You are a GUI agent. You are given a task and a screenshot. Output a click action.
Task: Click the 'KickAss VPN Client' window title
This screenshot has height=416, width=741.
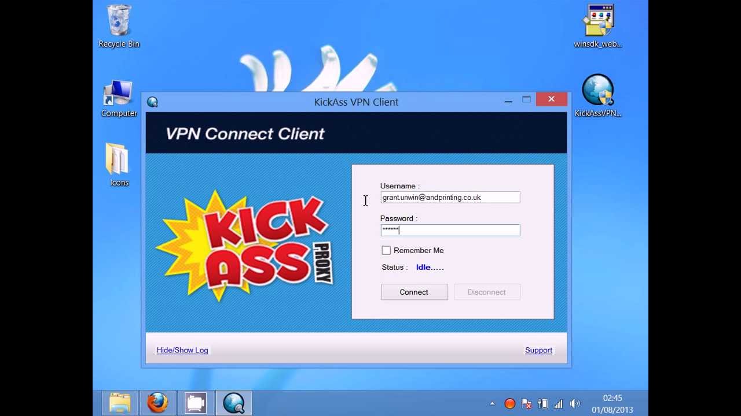(x=356, y=102)
